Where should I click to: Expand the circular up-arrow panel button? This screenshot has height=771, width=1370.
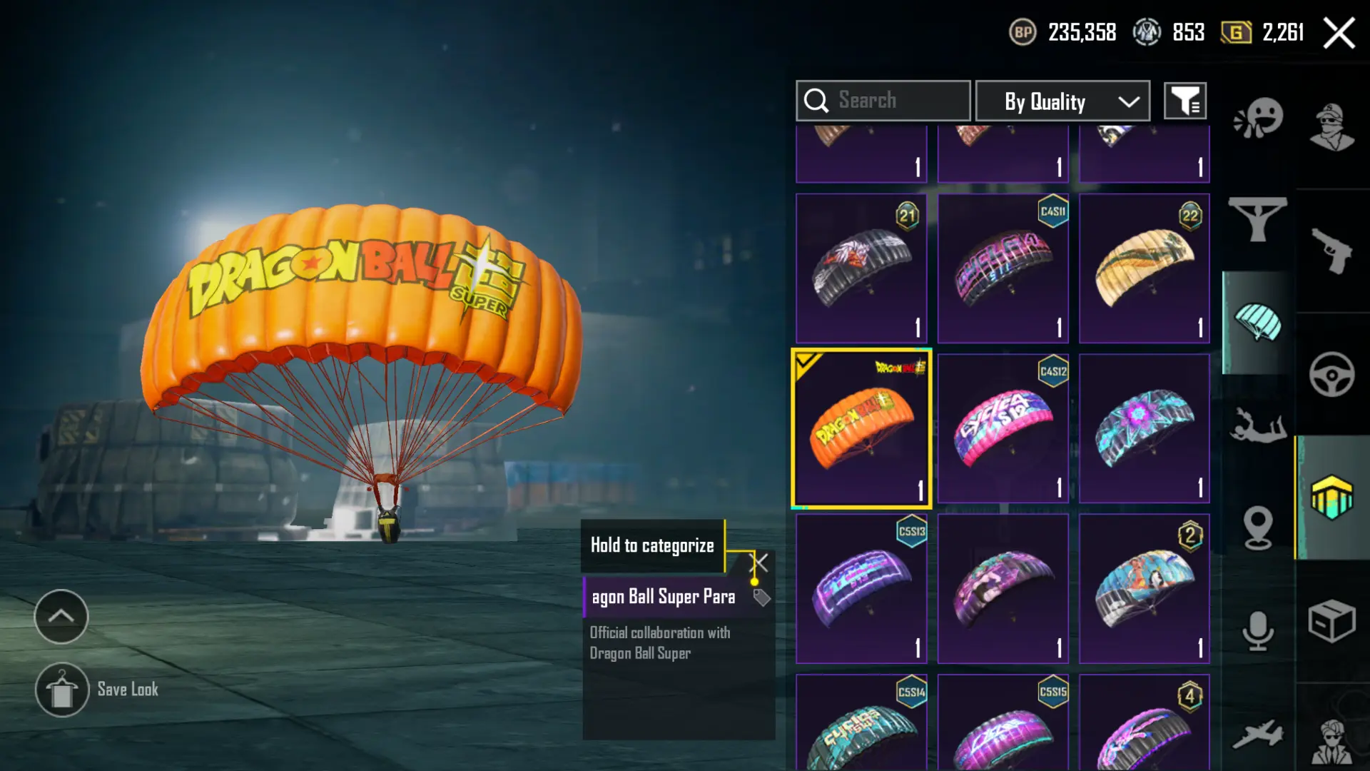coord(61,617)
